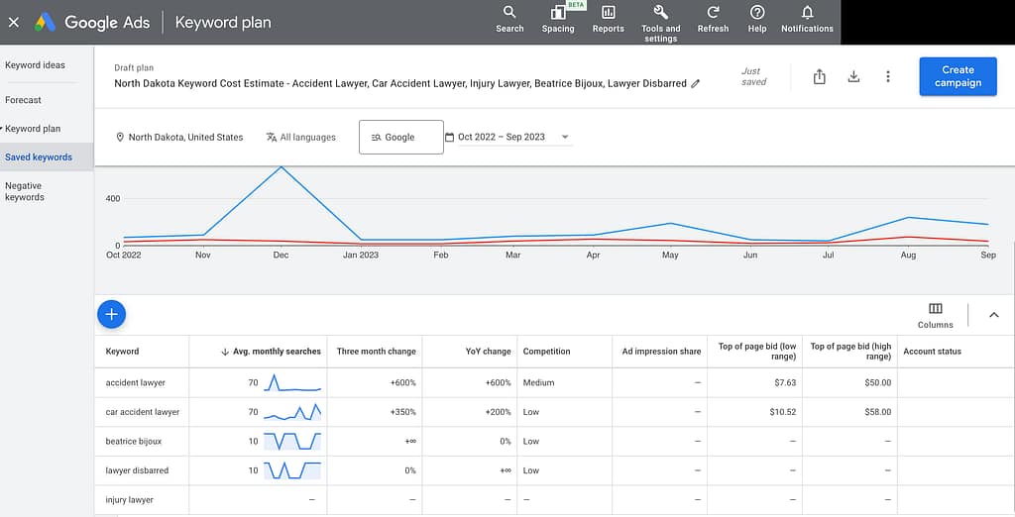
Task: Open the Spacing beta tool
Action: pyautogui.click(x=558, y=20)
